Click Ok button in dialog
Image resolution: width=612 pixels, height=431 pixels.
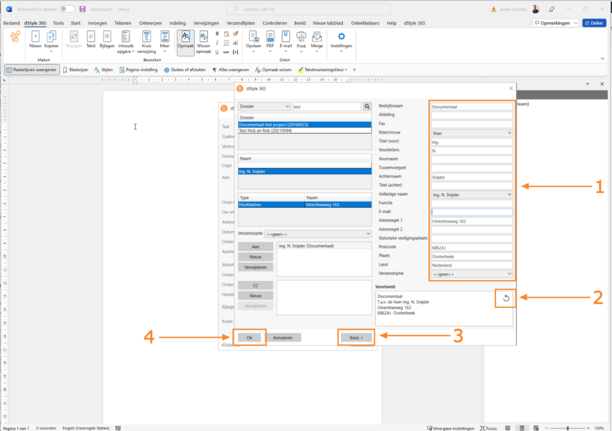(249, 337)
